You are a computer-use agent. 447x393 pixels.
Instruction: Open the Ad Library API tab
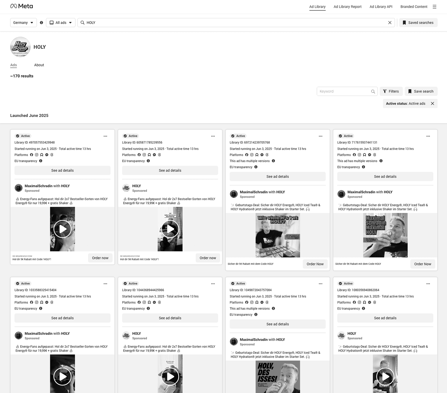(x=381, y=7)
